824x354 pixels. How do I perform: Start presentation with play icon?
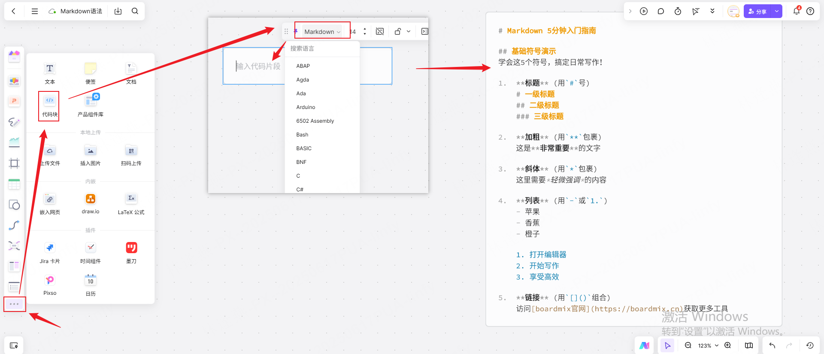(x=644, y=11)
